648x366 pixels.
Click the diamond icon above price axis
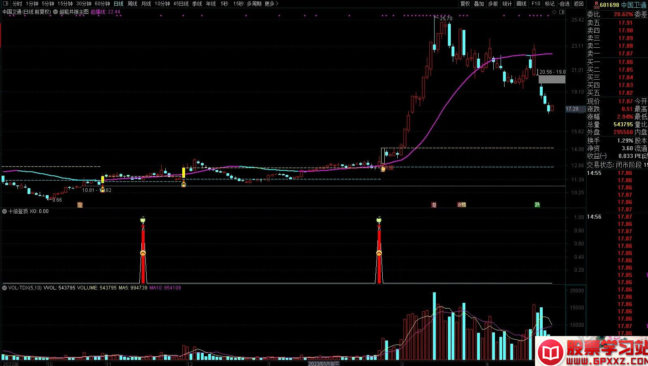(554, 12)
